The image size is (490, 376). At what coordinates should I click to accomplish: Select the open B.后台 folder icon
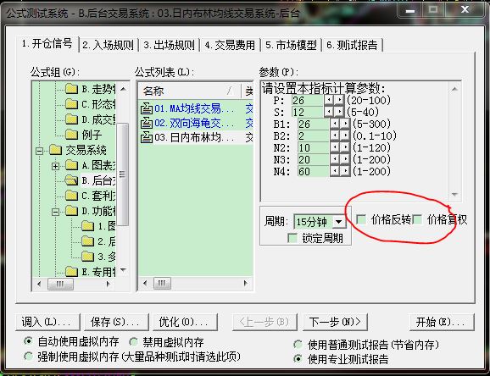point(71,180)
